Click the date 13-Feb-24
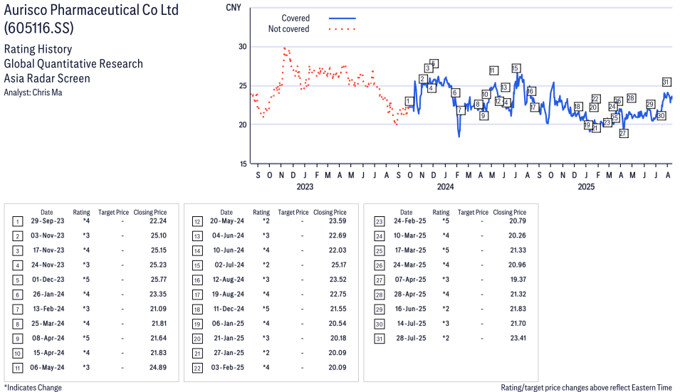This screenshot has width=680, height=392. click(x=48, y=309)
